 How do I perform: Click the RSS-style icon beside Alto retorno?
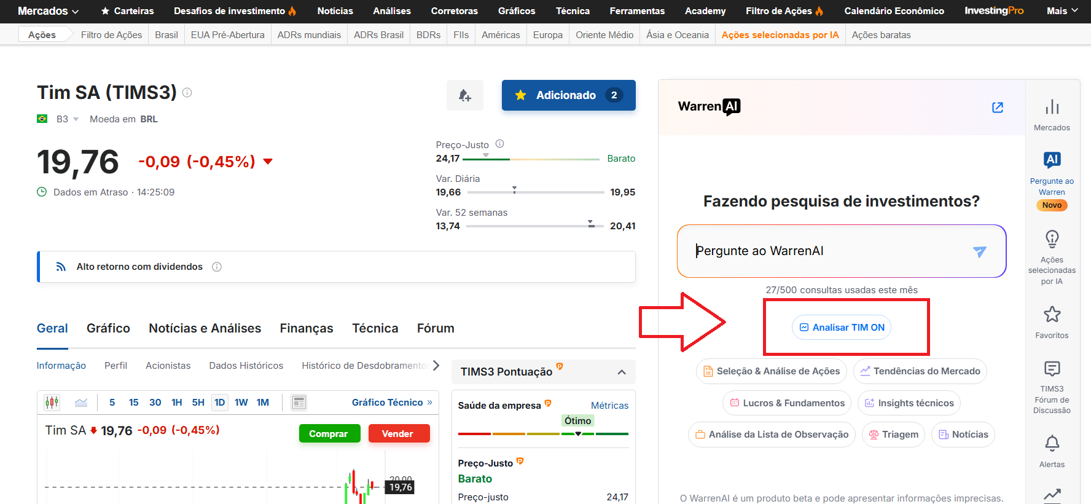pos(61,267)
